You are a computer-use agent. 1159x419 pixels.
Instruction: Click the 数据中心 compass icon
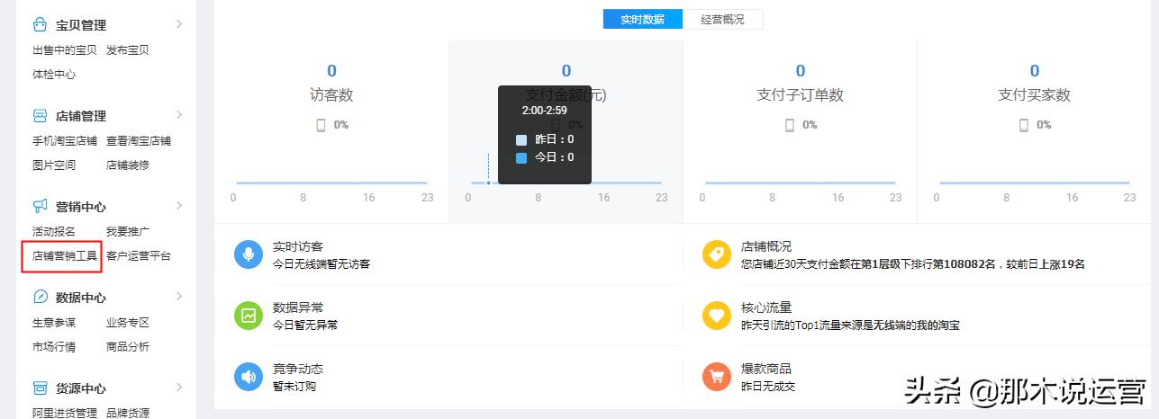click(x=40, y=298)
